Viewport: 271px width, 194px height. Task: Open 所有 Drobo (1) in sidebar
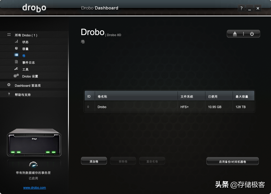pyautogui.click(x=26, y=35)
